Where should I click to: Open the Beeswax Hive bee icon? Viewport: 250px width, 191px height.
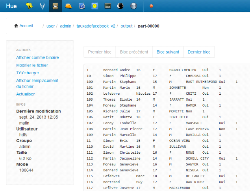click(29, 6)
